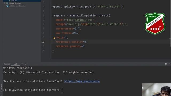Click the PowerShell prompt input cursor
Image resolution: width=171 pixels, height=96 pixels.
click(62, 90)
